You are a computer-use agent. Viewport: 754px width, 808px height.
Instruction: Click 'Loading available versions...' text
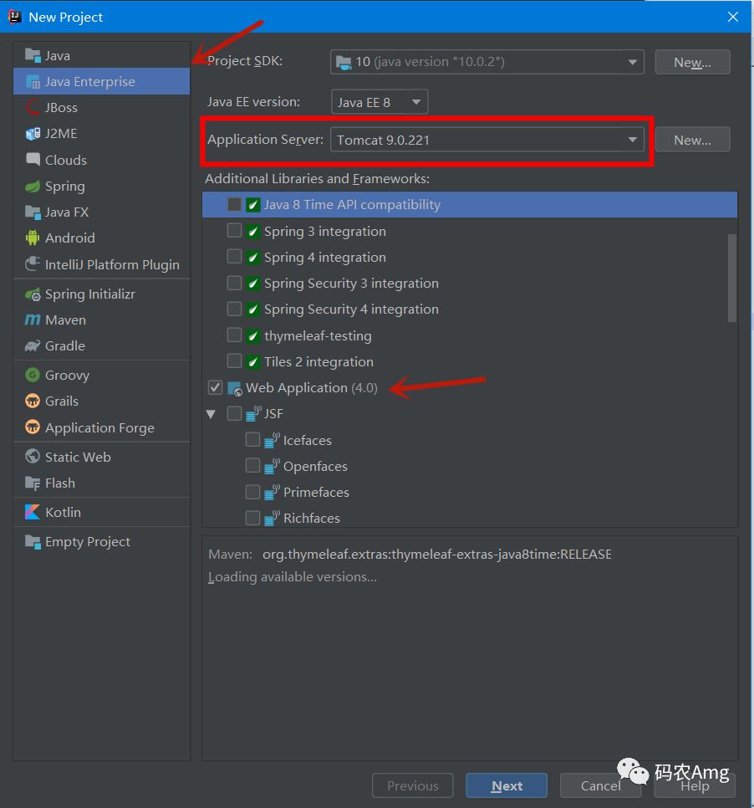[292, 576]
